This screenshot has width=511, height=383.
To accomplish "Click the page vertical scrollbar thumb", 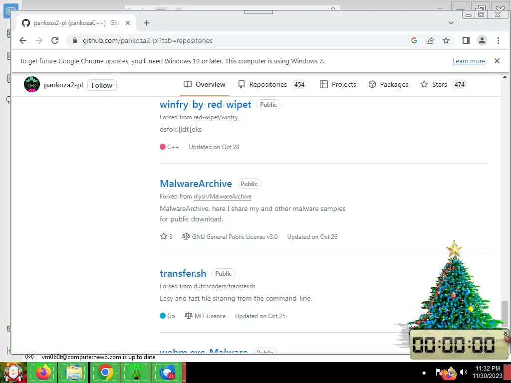I will point(505,313).
